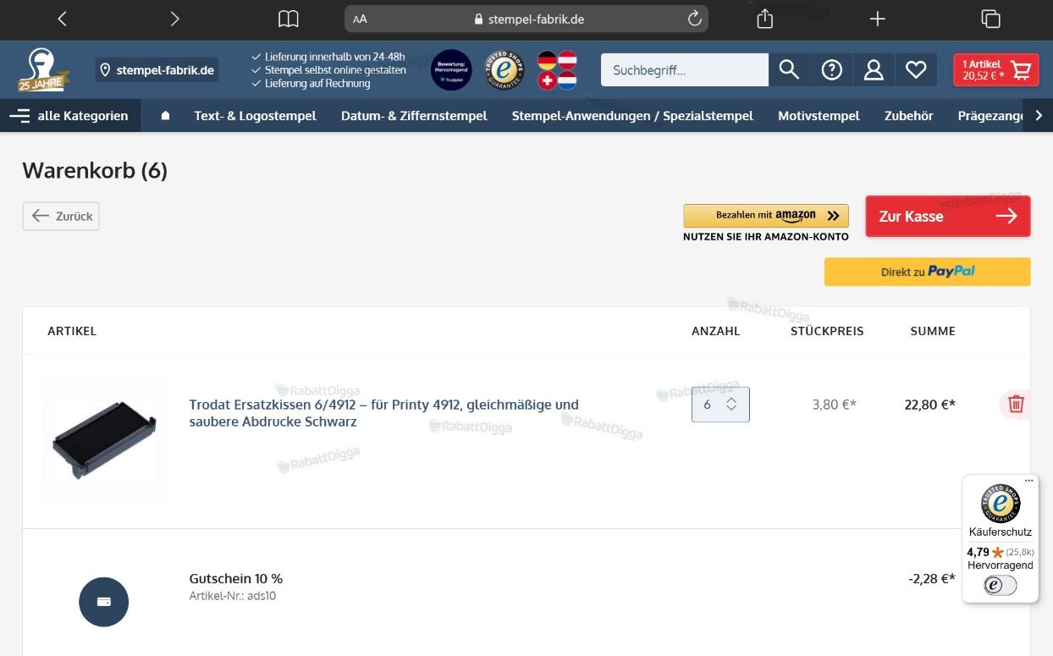Open the Trusted Shops Käuferschutz widget badge
This screenshot has height=656, width=1053.
1001,504
